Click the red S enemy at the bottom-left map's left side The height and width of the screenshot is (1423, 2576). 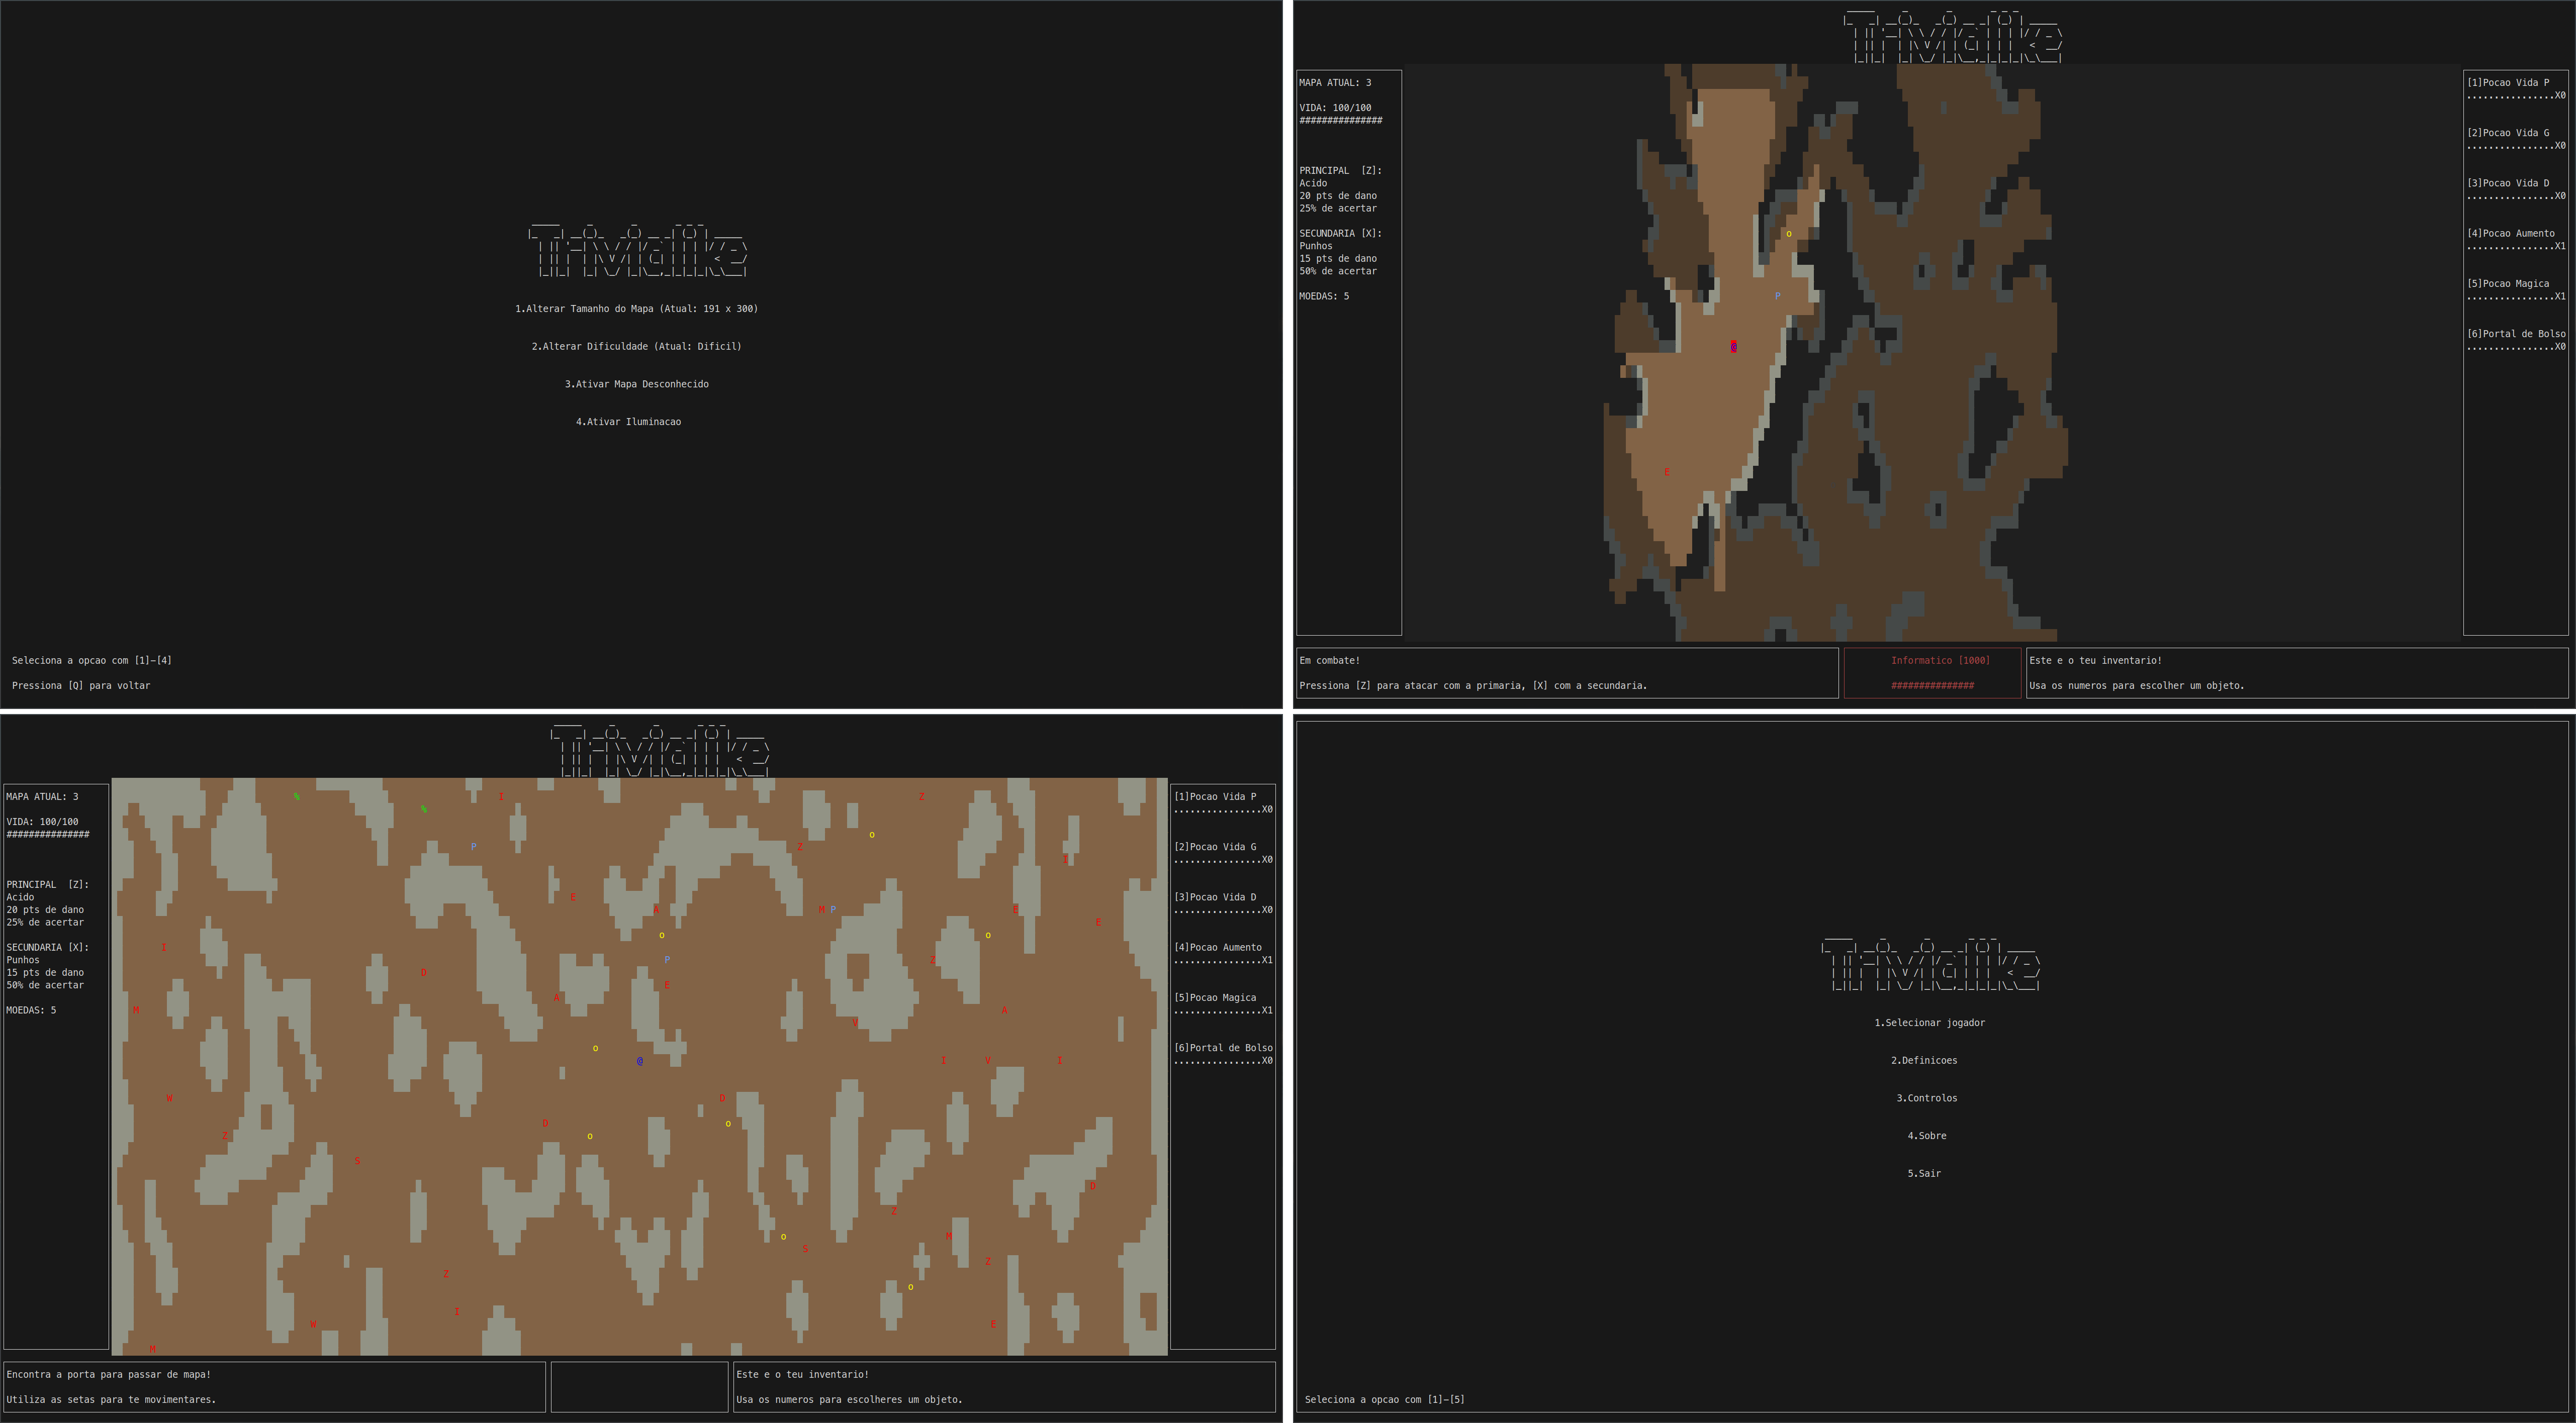357,1161
